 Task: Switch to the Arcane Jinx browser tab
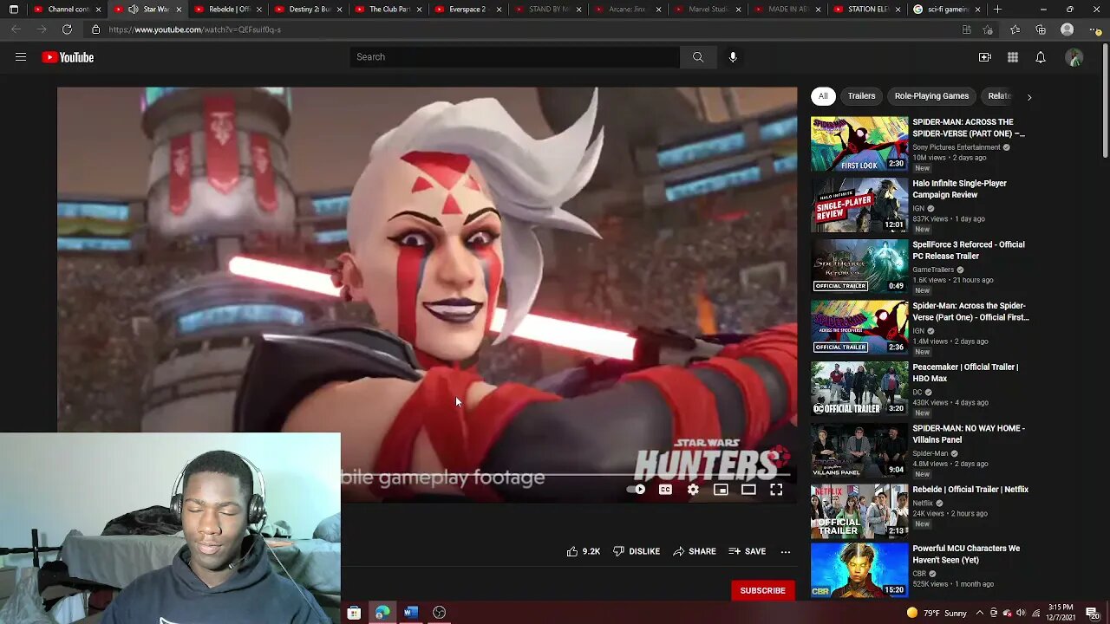pos(627,10)
